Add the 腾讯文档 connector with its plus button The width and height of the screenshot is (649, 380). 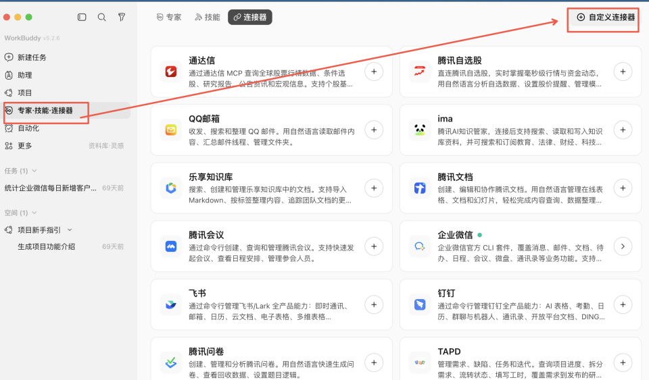point(623,188)
